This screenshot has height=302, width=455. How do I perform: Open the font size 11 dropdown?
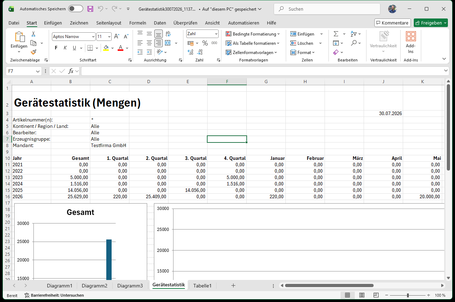[109, 37]
